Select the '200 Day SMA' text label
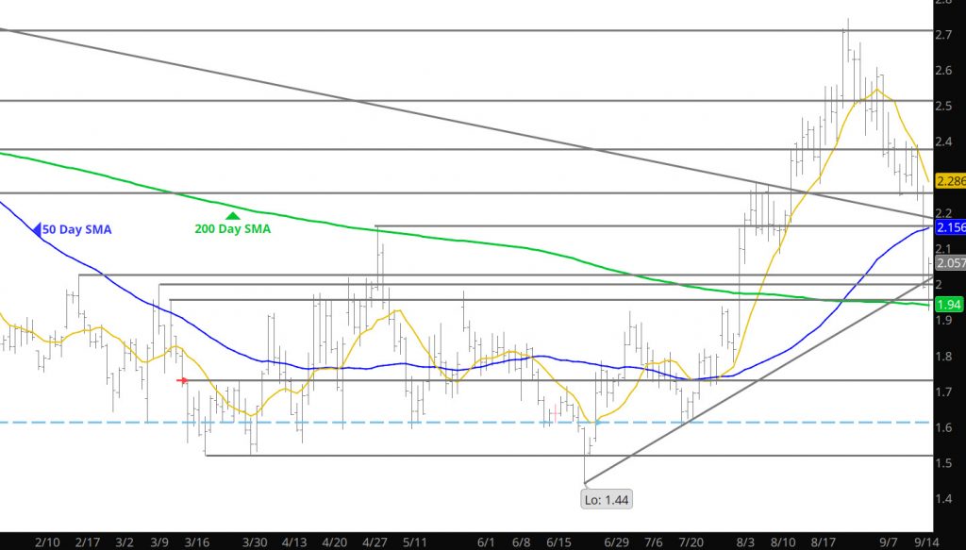The width and height of the screenshot is (966, 550). [x=233, y=229]
